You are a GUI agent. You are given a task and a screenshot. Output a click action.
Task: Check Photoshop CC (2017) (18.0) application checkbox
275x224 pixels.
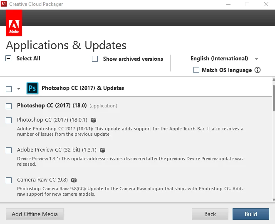(x=9, y=106)
